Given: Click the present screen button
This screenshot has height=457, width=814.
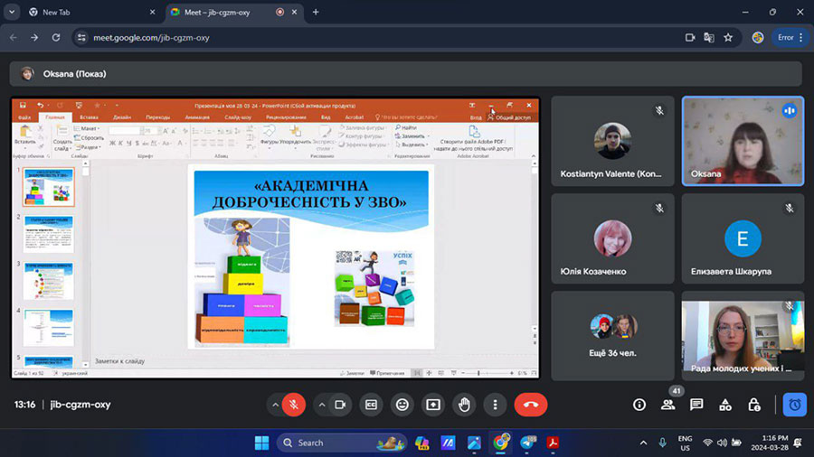Looking at the screenshot, I should 433,405.
